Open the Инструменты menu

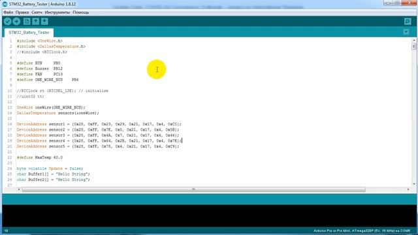(57, 12)
